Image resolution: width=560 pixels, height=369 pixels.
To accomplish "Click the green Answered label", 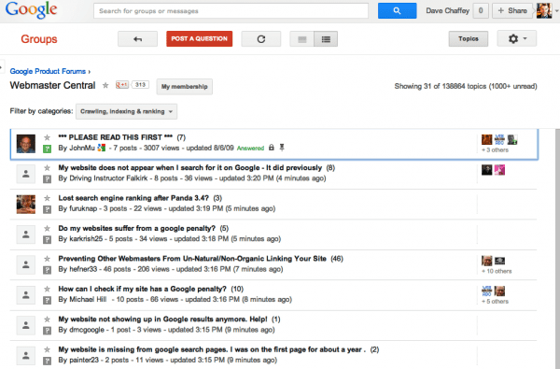I will click(250, 148).
